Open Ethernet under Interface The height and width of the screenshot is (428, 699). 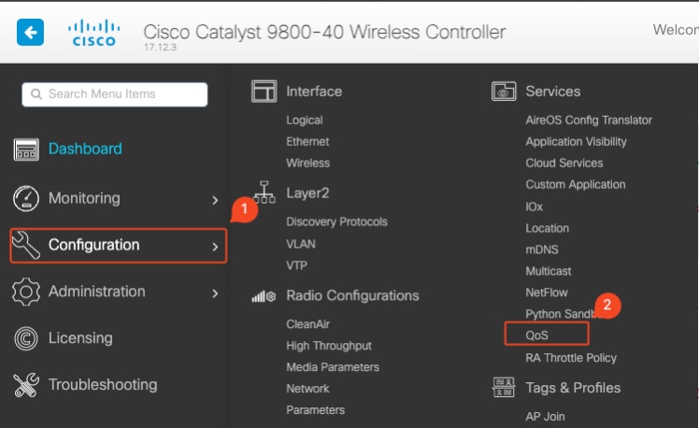pos(307,141)
